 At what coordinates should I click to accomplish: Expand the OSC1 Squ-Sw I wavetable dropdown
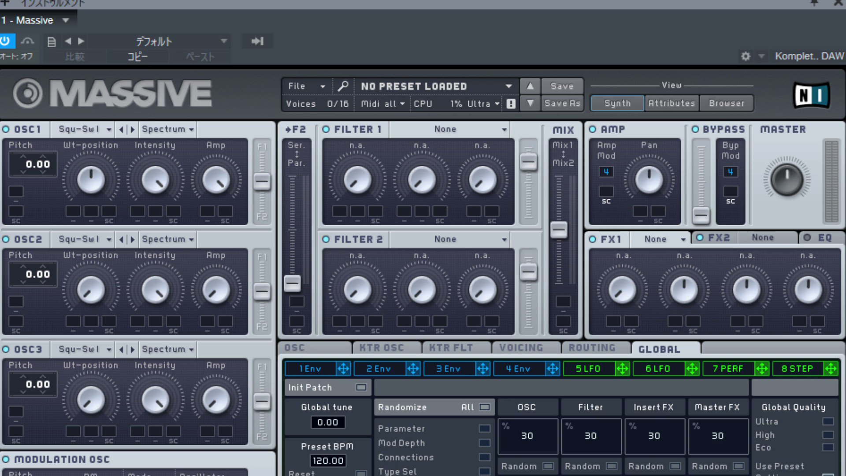[108, 130]
